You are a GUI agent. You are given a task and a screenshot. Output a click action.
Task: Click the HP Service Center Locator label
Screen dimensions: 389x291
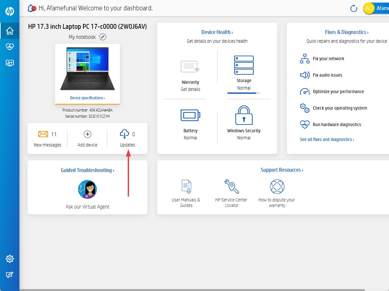coord(231,202)
